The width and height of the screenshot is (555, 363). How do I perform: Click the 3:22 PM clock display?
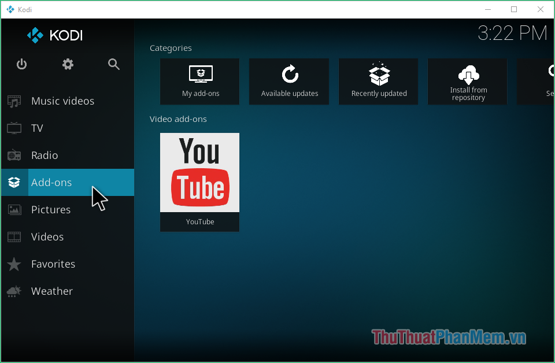click(512, 33)
